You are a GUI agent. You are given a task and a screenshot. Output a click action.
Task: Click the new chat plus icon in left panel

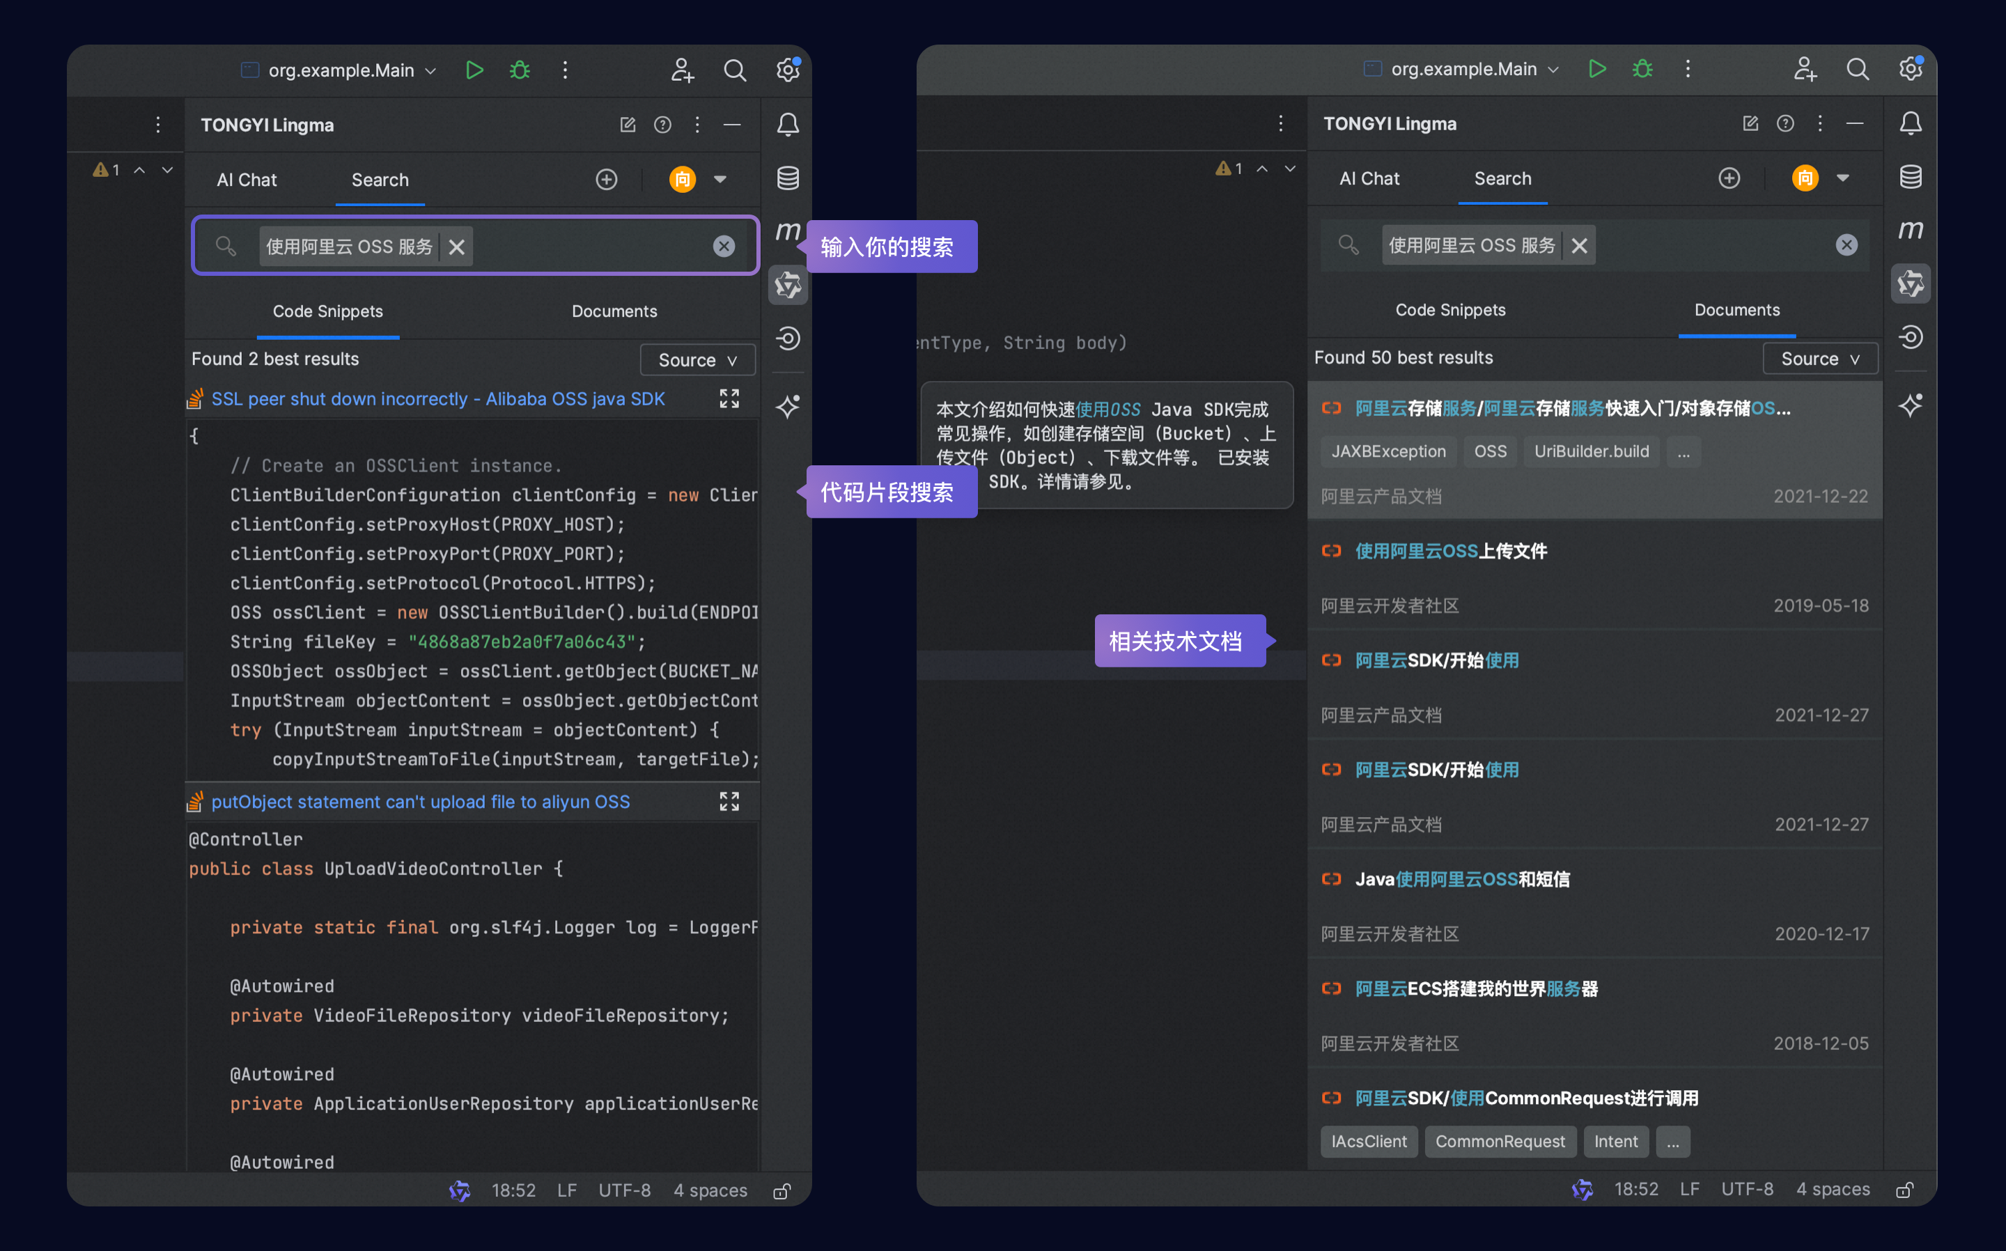click(x=607, y=180)
